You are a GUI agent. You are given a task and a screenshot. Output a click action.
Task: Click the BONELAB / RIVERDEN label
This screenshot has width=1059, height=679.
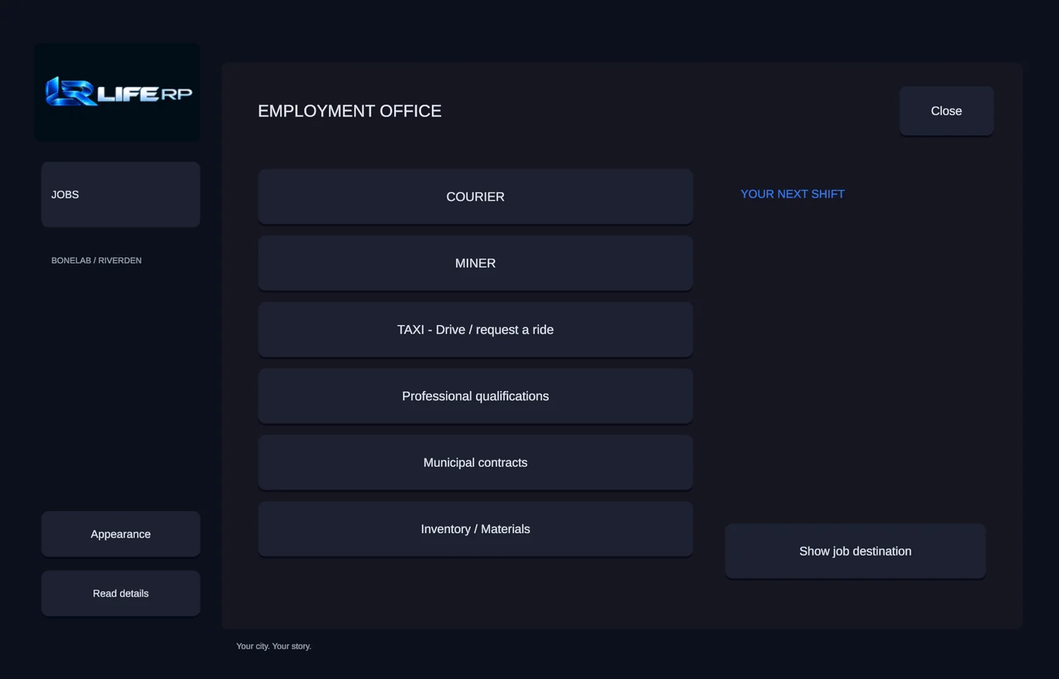(96, 260)
